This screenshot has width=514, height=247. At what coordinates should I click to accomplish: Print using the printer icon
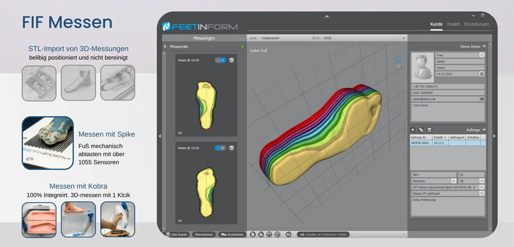tap(289, 234)
